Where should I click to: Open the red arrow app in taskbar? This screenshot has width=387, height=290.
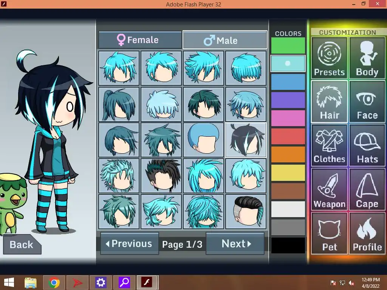pos(77,282)
